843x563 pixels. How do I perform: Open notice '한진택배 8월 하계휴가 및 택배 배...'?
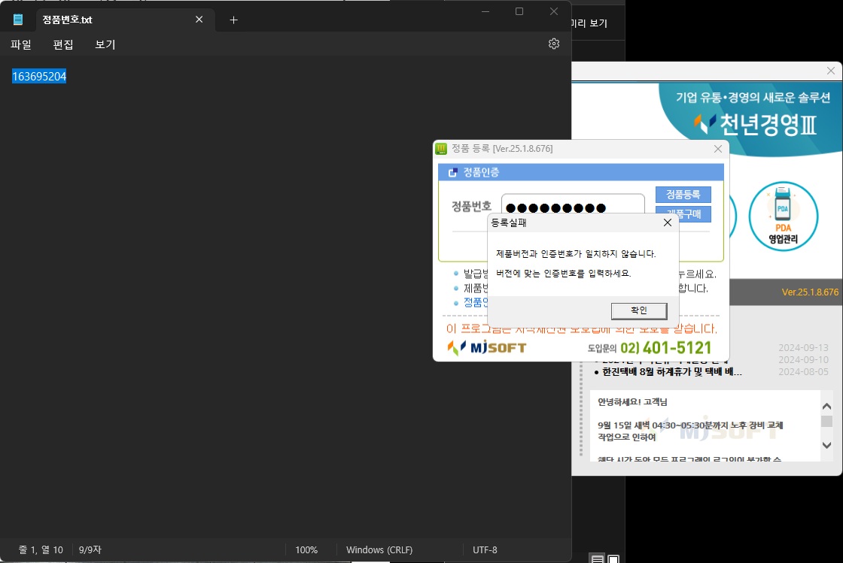tap(672, 372)
